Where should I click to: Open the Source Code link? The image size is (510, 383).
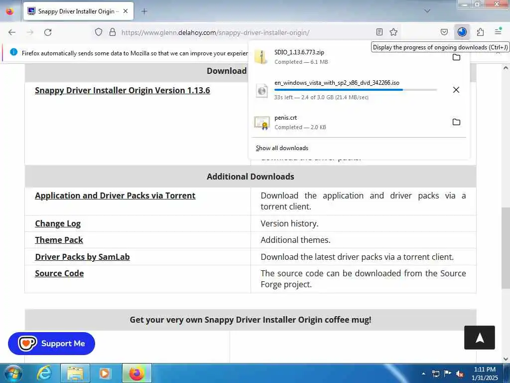point(59,273)
